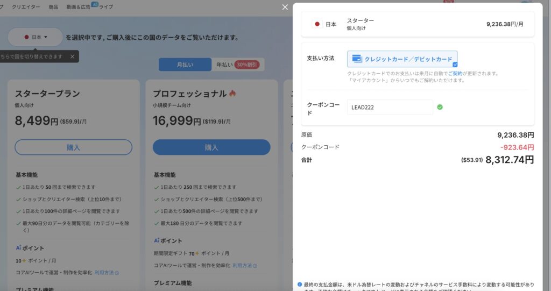The height and width of the screenshot is (291, 551).
Task: Click the credit card icon
Action: [357, 59]
